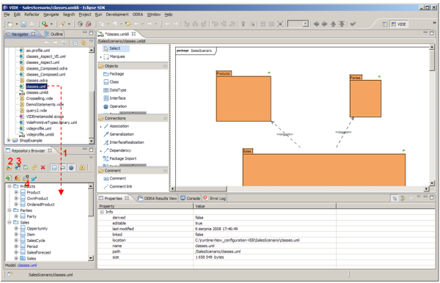
Task: Expand the Opportunity class node
Action: (16, 228)
